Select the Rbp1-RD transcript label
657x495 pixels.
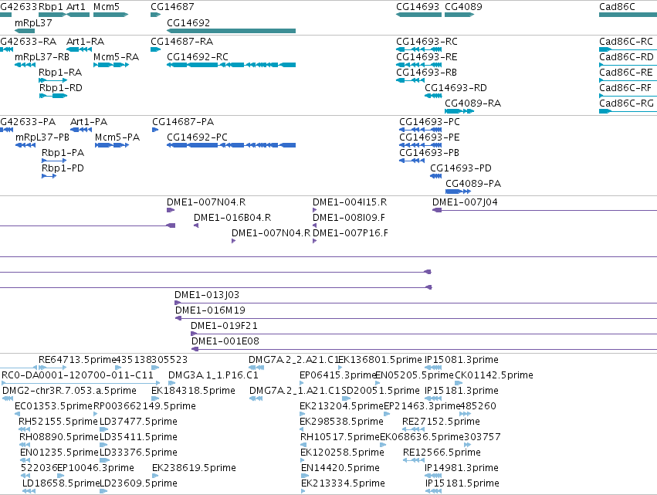tap(61, 88)
